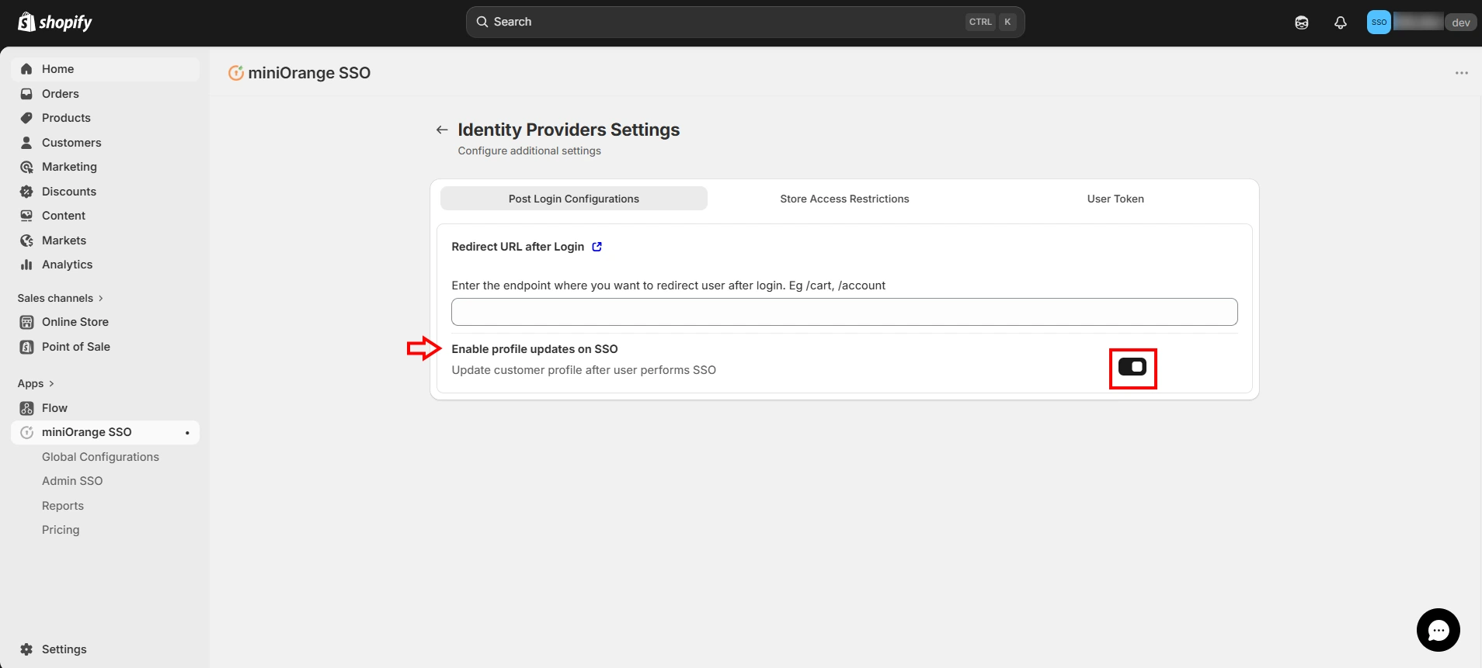Click the Identity Providers Settings heading
Image resolution: width=1482 pixels, height=668 pixels.
569,130
